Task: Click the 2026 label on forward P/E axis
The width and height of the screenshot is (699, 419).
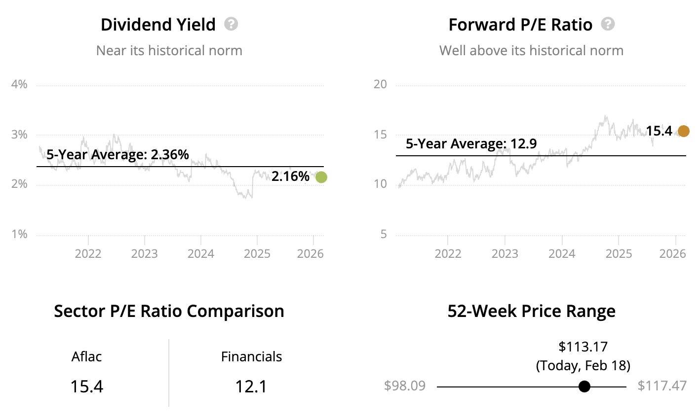Action: [x=672, y=254]
